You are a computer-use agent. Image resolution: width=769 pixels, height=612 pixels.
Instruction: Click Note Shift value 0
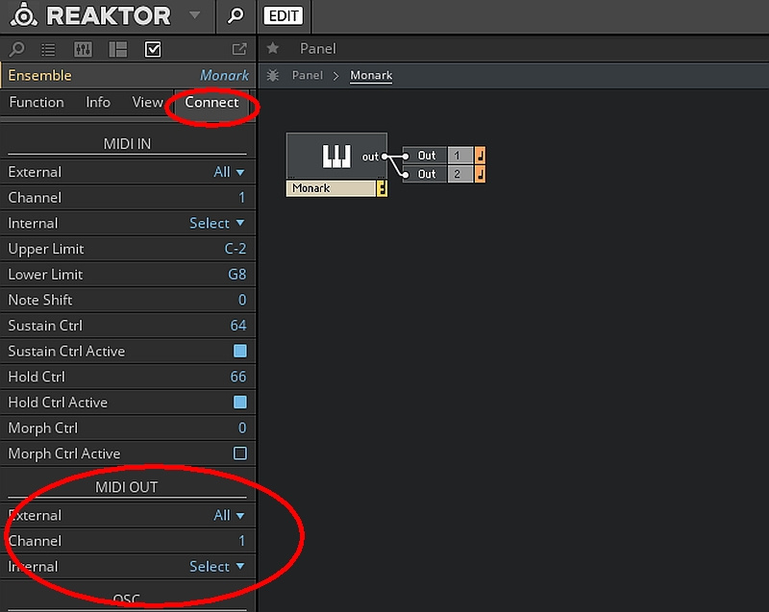tap(242, 300)
